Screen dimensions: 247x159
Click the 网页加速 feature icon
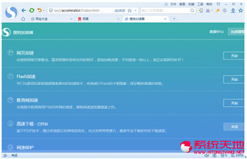(11, 53)
